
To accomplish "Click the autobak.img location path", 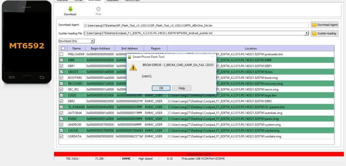I will coord(225,113).
